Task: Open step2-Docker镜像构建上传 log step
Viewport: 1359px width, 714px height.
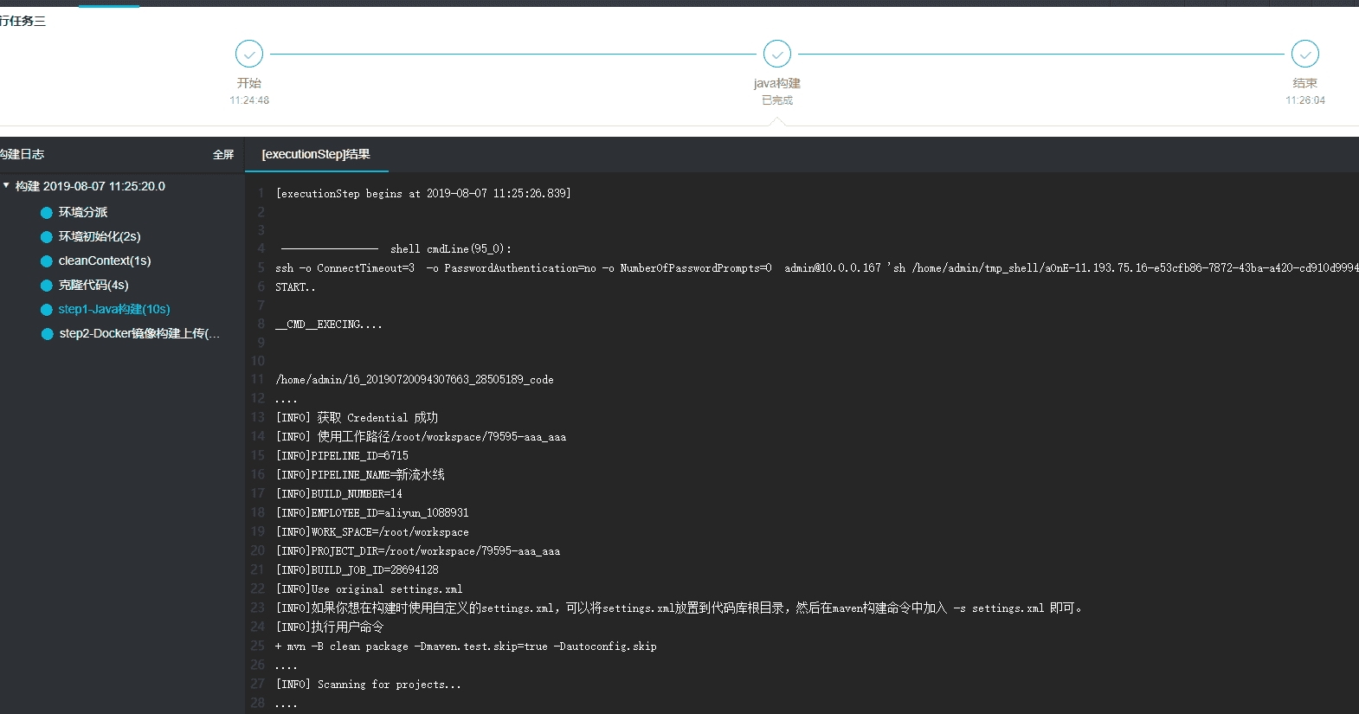Action: click(x=139, y=333)
